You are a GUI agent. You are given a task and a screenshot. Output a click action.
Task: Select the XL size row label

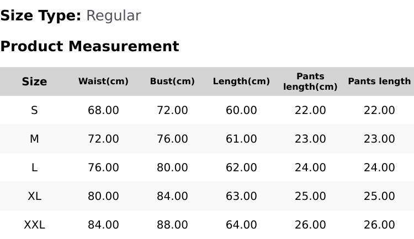point(34,196)
